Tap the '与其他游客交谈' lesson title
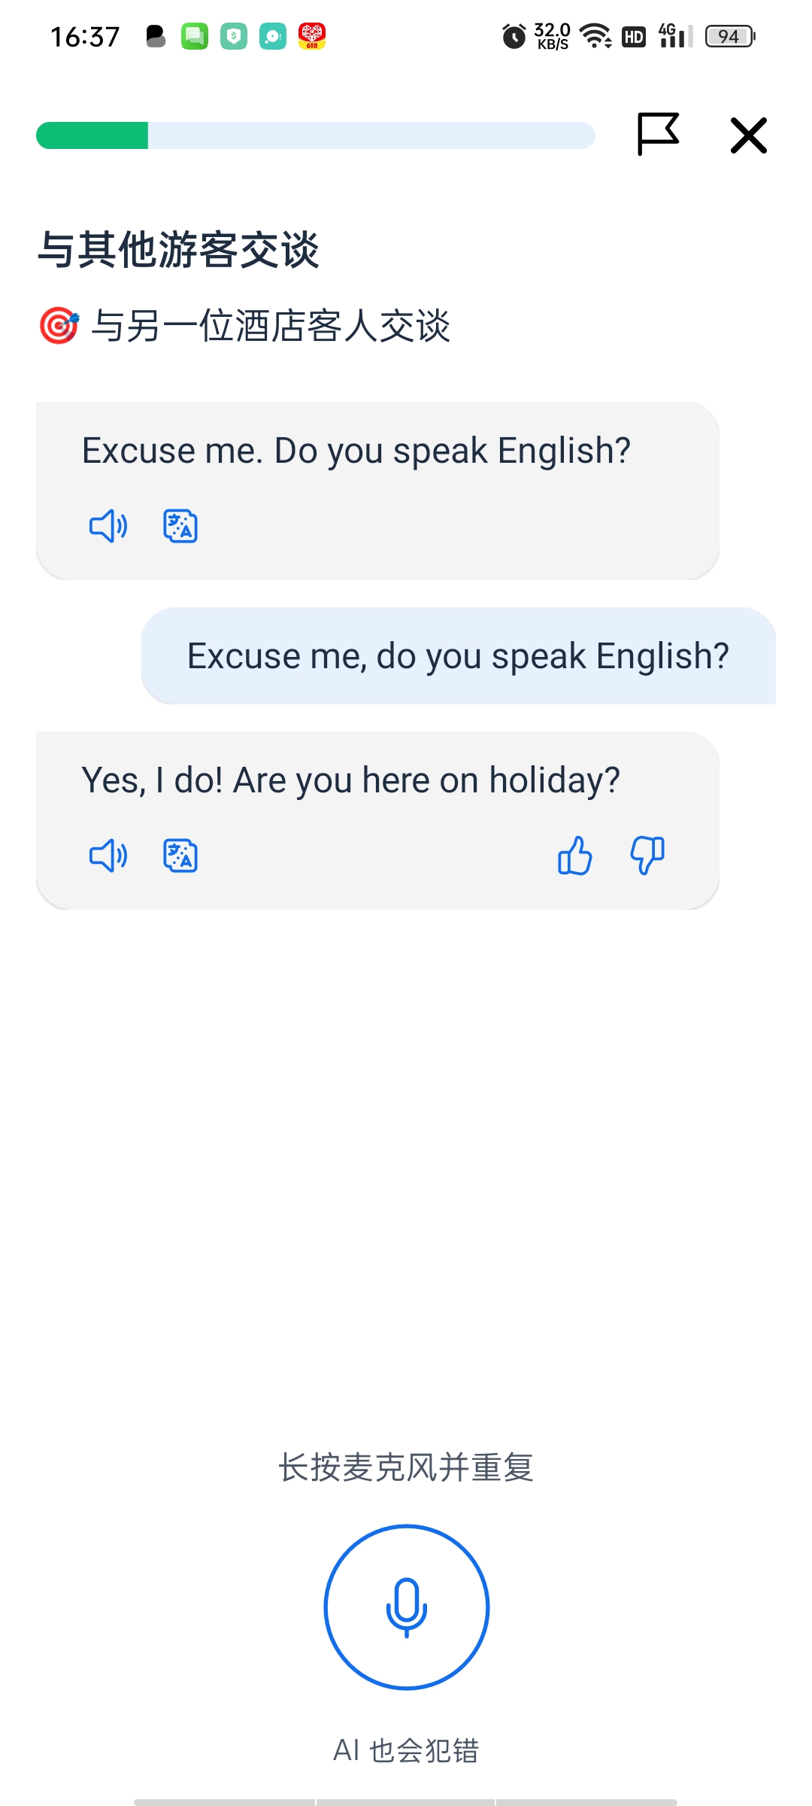Viewport: 812px width, 1806px height. pos(179,250)
